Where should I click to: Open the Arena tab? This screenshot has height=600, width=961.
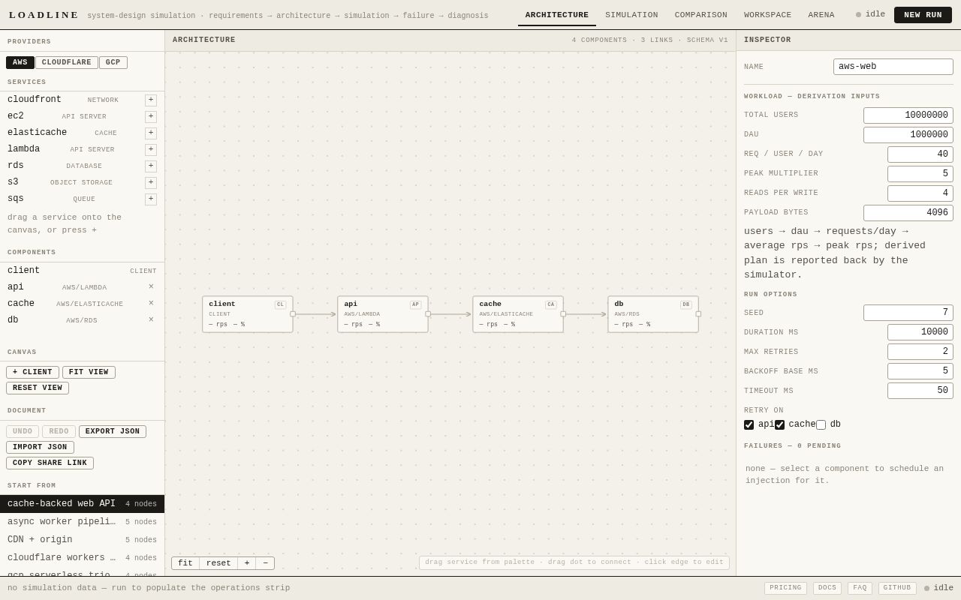(x=821, y=15)
